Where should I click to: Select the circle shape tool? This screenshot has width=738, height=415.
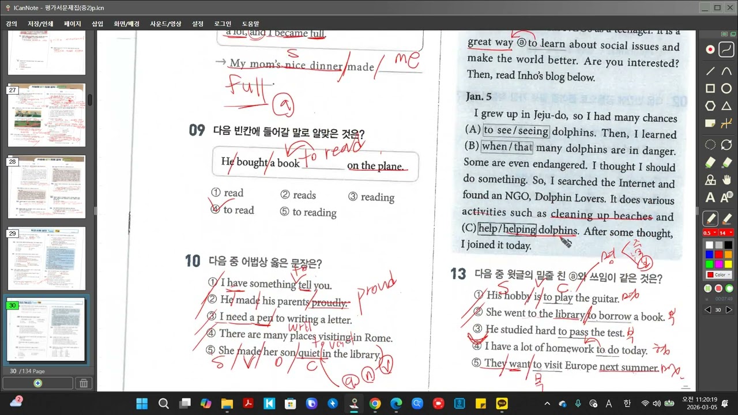point(726,89)
